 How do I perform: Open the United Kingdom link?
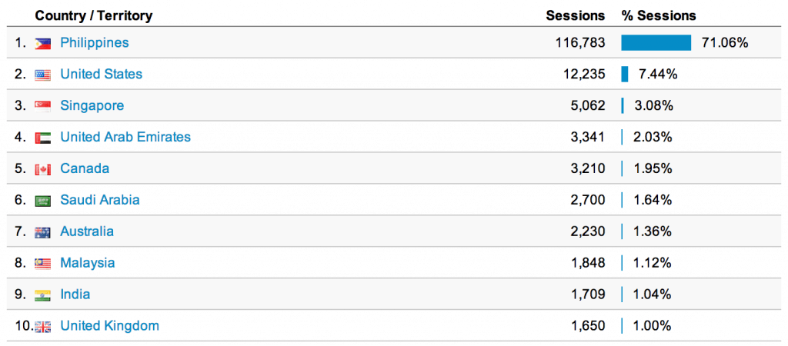tap(109, 326)
